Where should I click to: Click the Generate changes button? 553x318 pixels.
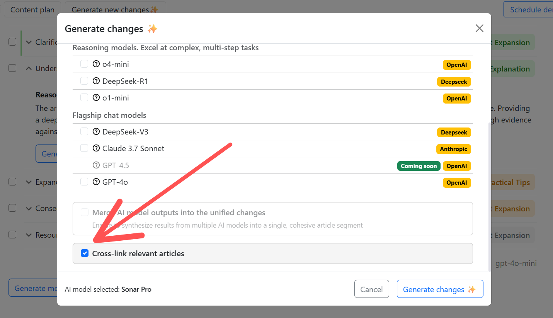pos(440,289)
